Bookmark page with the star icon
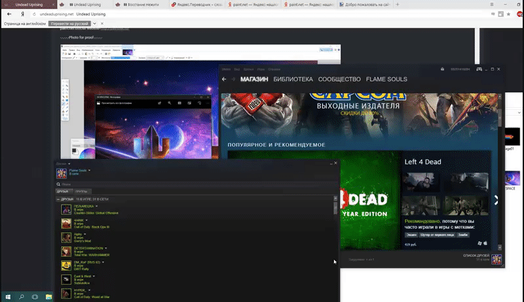 [x=509, y=14]
